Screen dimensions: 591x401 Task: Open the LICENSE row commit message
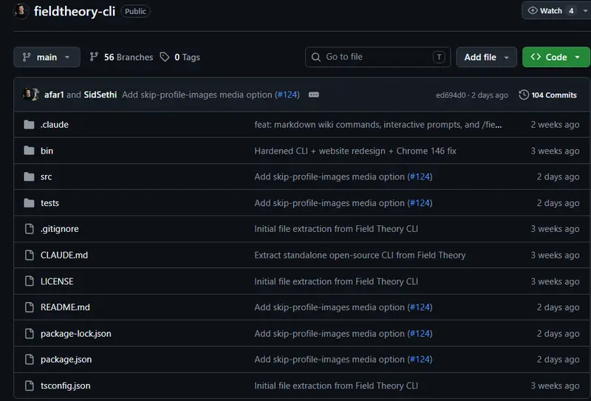(x=336, y=281)
